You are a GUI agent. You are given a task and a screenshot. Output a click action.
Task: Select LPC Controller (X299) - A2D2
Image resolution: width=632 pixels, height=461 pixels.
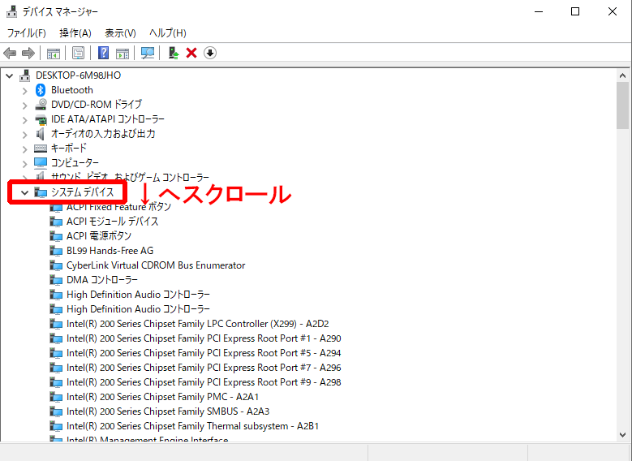(197, 324)
